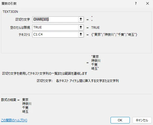Click the 関数の引数 title bar text
The width and height of the screenshot is (153, 125).
(9, 4)
